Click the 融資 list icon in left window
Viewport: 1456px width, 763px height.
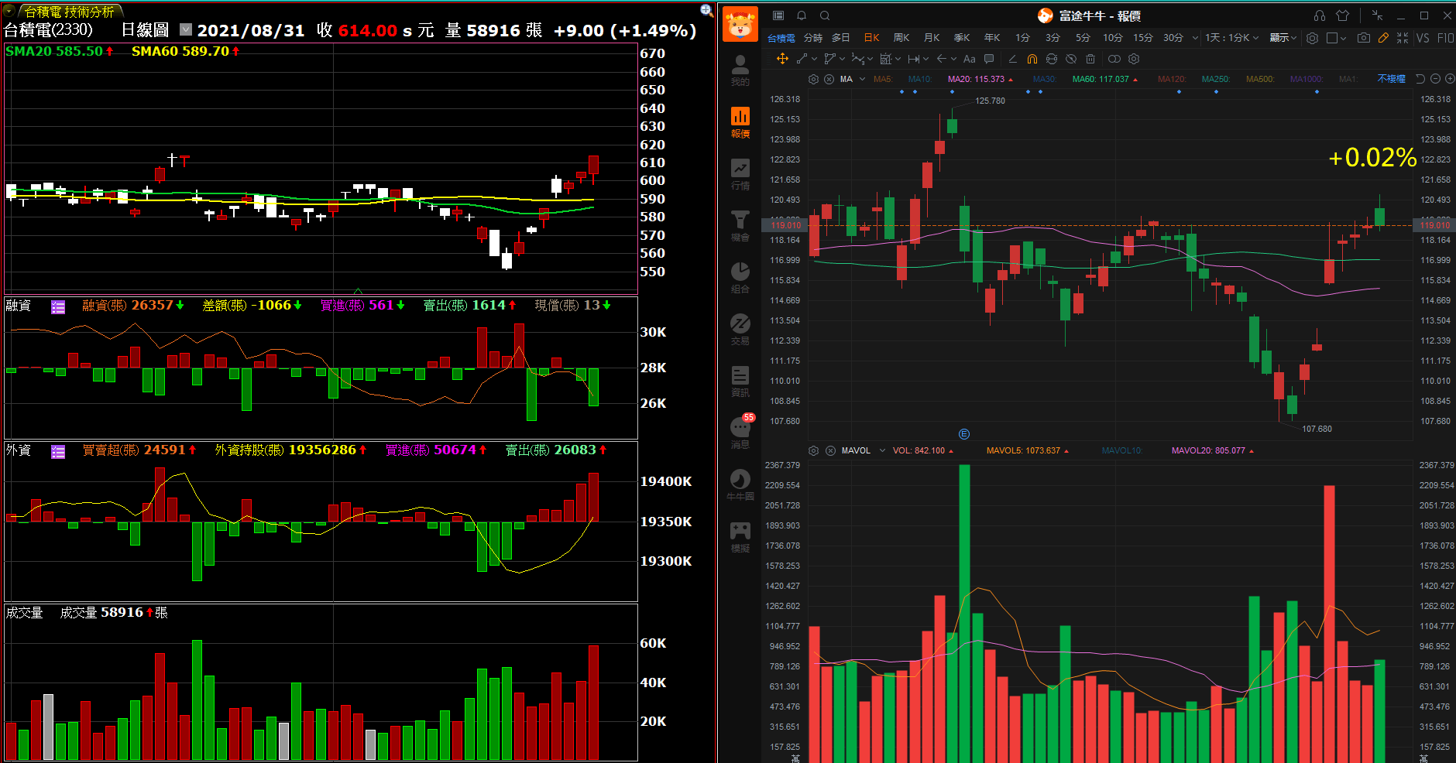(58, 306)
